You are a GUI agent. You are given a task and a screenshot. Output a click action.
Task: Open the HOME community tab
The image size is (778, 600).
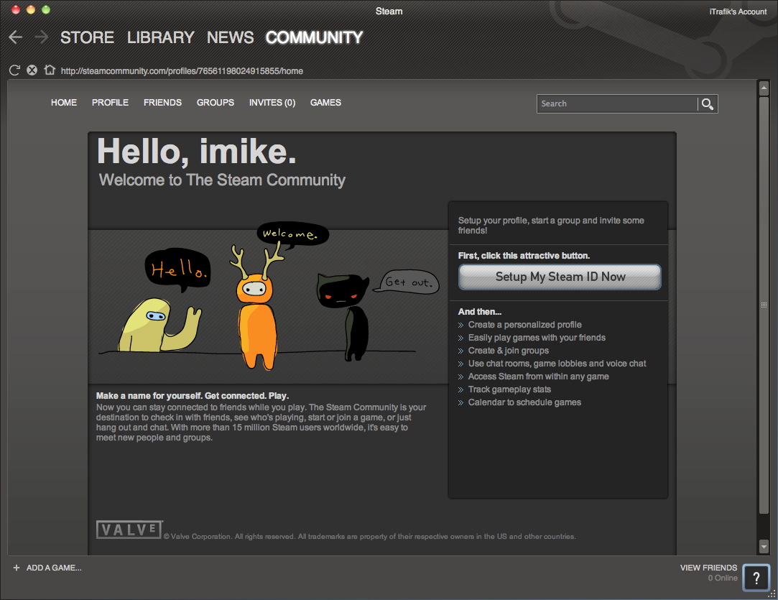pos(64,103)
